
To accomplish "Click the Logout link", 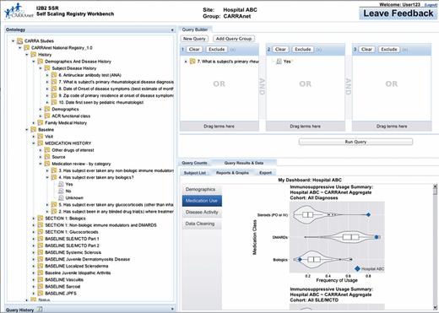I will [x=431, y=5].
